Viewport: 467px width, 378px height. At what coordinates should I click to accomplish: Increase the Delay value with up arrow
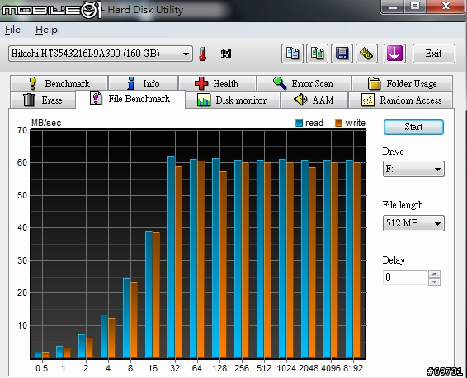(x=434, y=274)
